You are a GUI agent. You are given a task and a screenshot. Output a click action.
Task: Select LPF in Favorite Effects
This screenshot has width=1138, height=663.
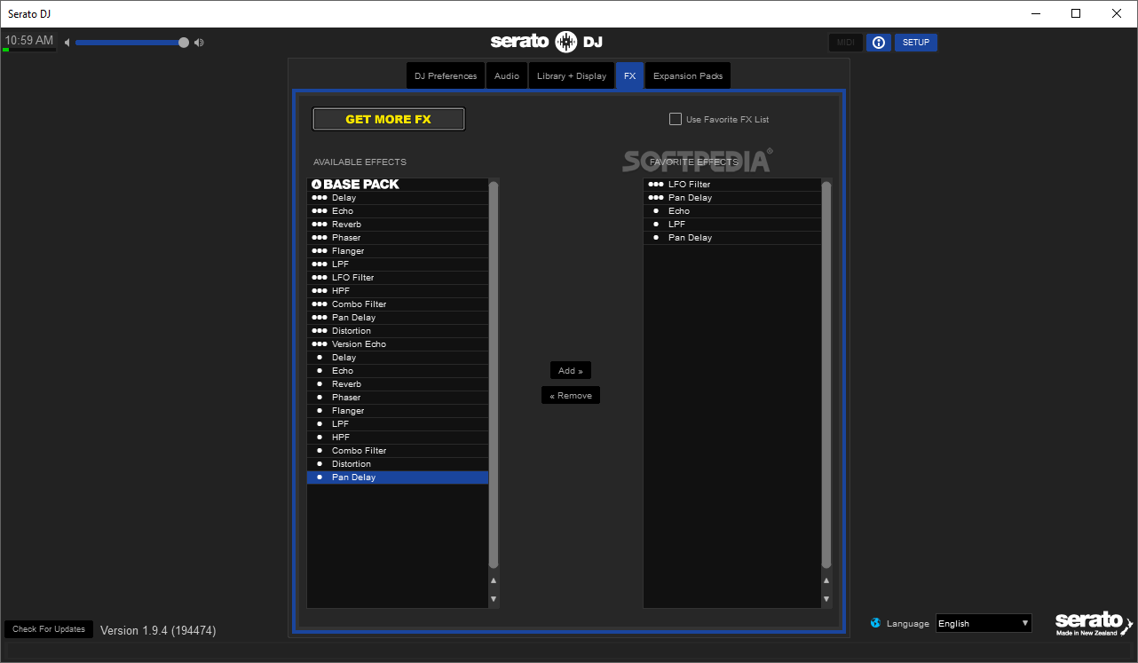click(732, 225)
